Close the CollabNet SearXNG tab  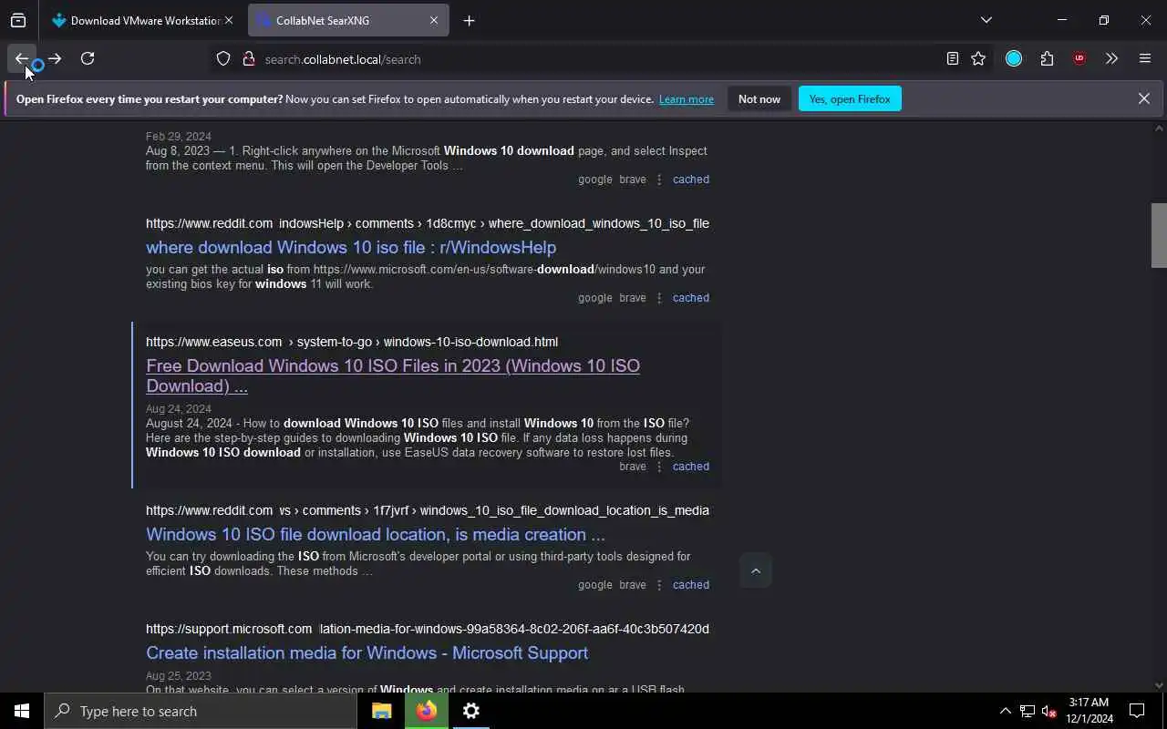tap(434, 20)
